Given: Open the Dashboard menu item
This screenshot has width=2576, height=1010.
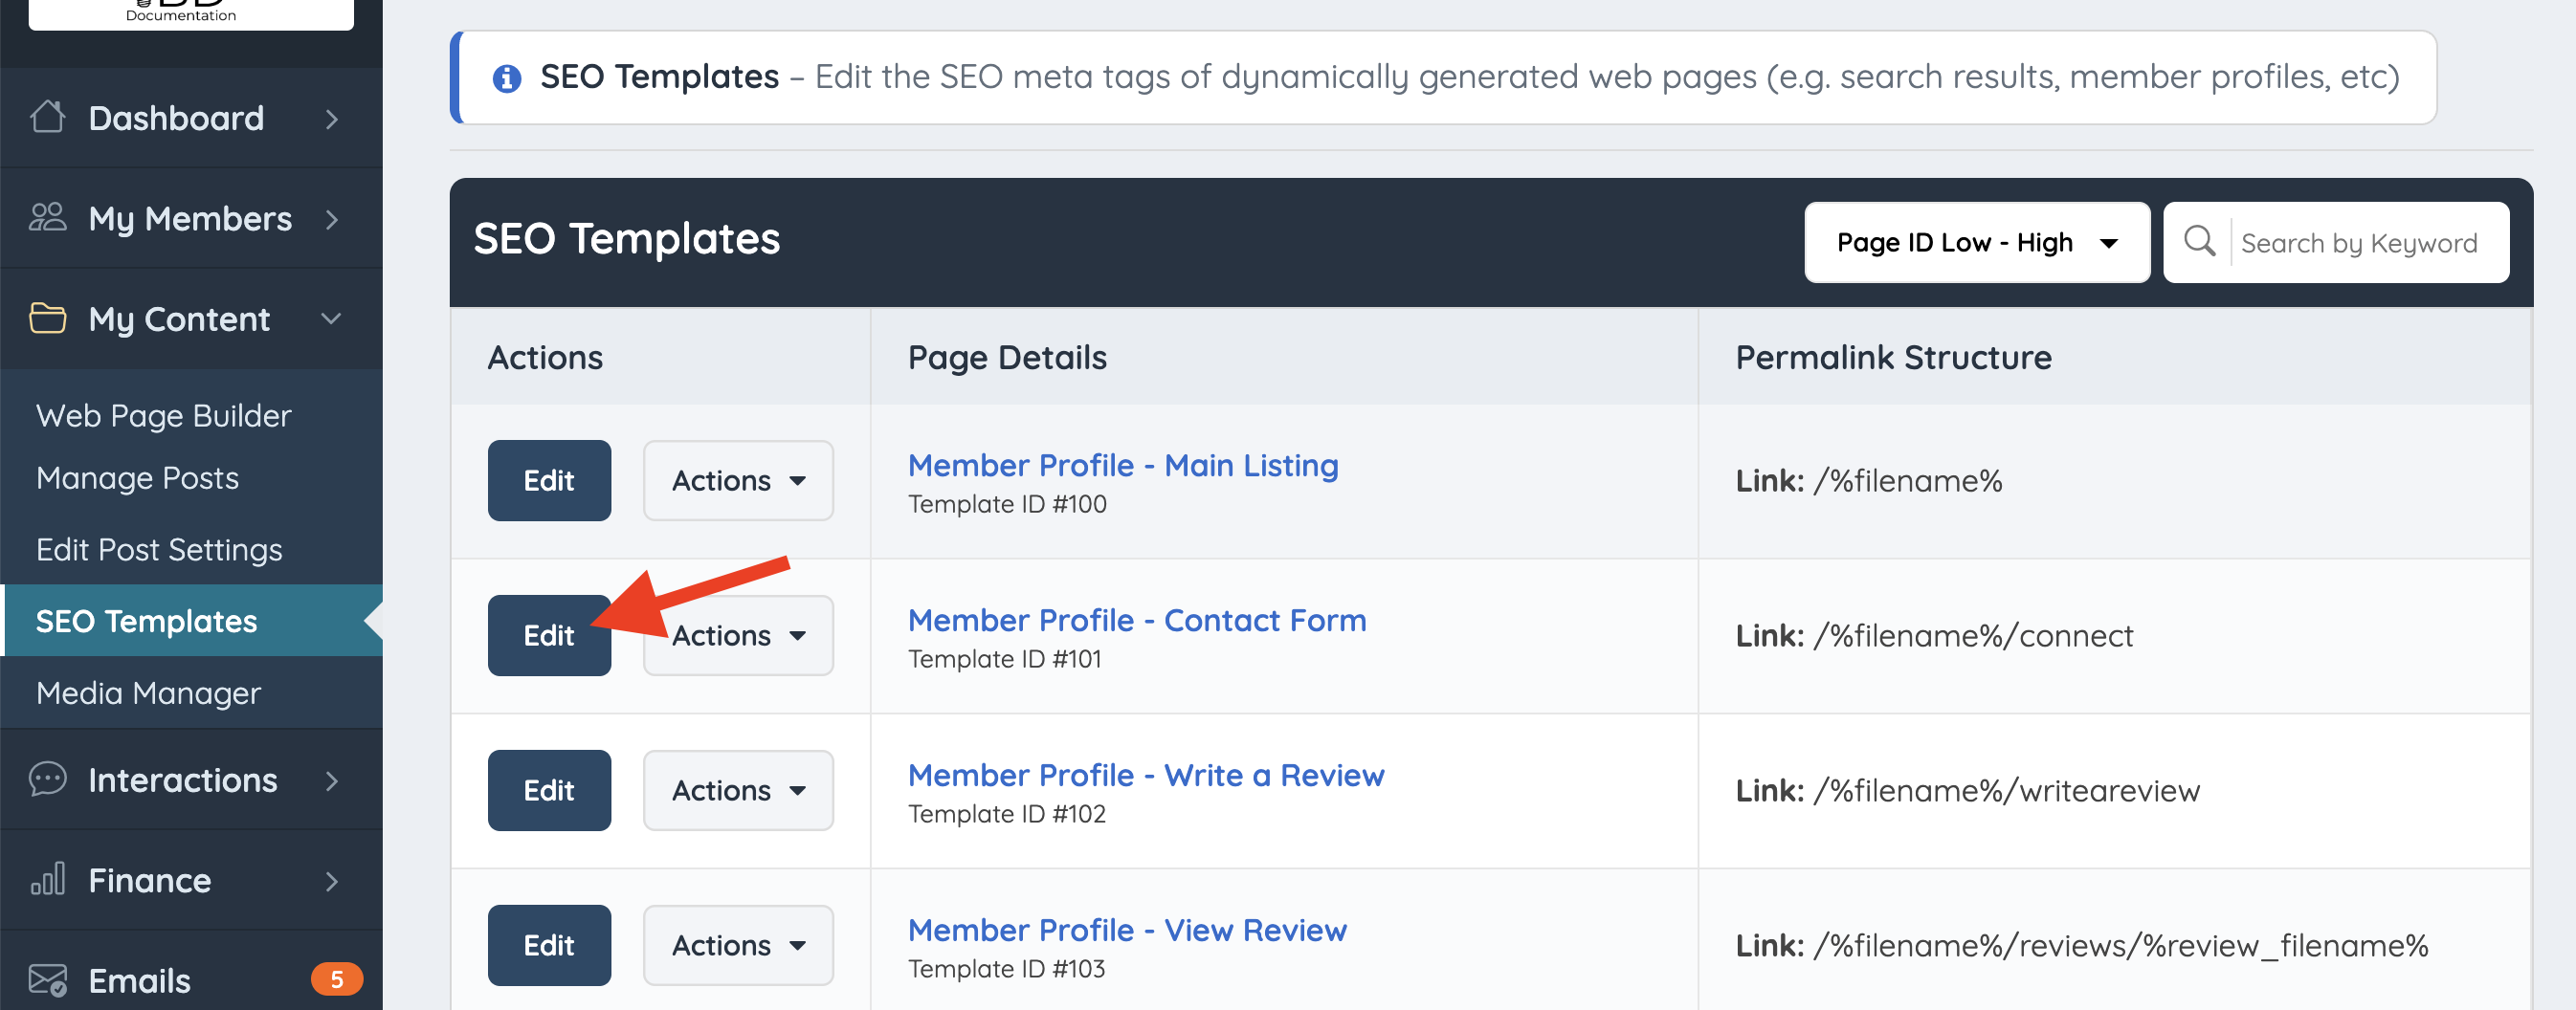Looking at the screenshot, I should coord(191,118).
